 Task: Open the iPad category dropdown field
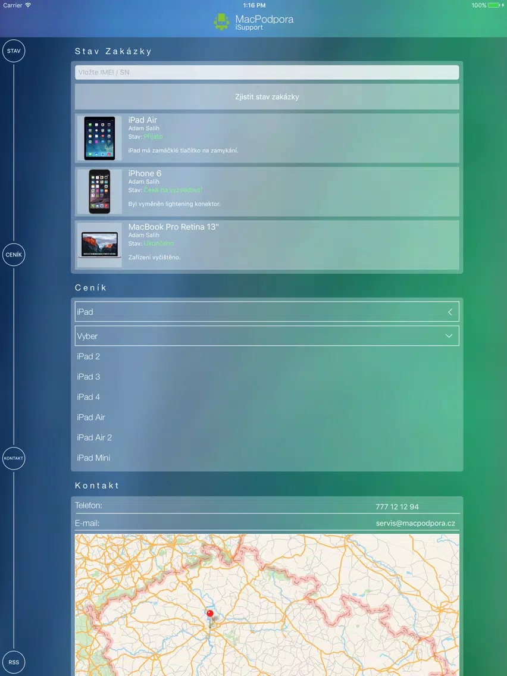(x=267, y=312)
